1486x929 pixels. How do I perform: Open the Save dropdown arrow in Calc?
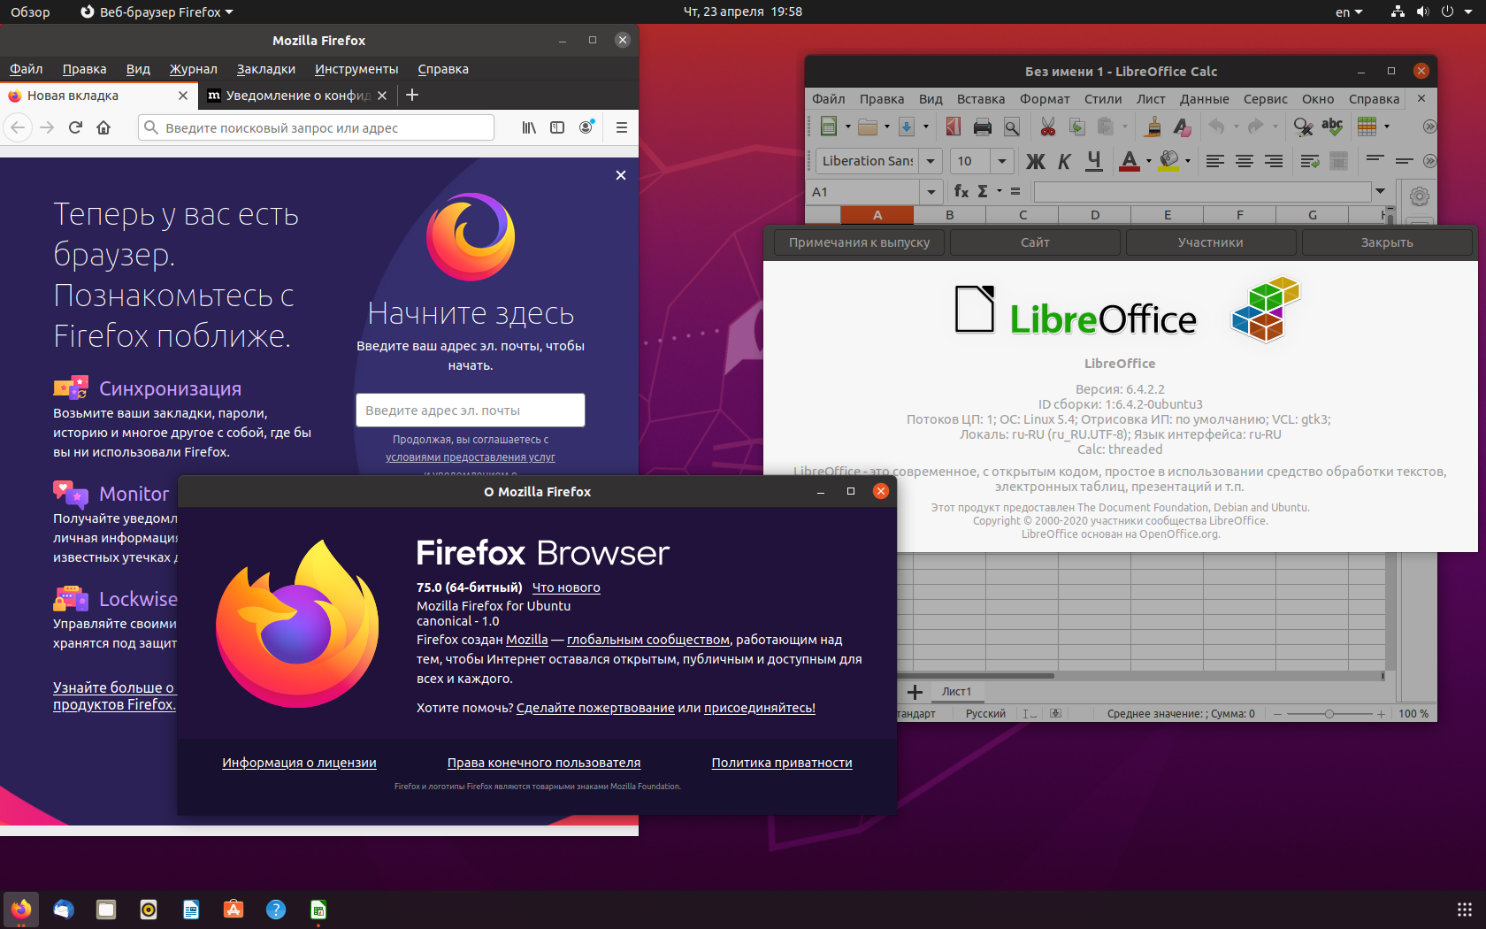[x=926, y=127]
